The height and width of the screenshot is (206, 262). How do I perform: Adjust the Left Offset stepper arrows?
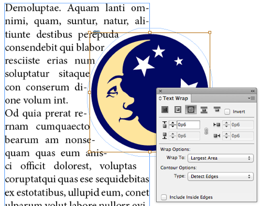point(226,125)
